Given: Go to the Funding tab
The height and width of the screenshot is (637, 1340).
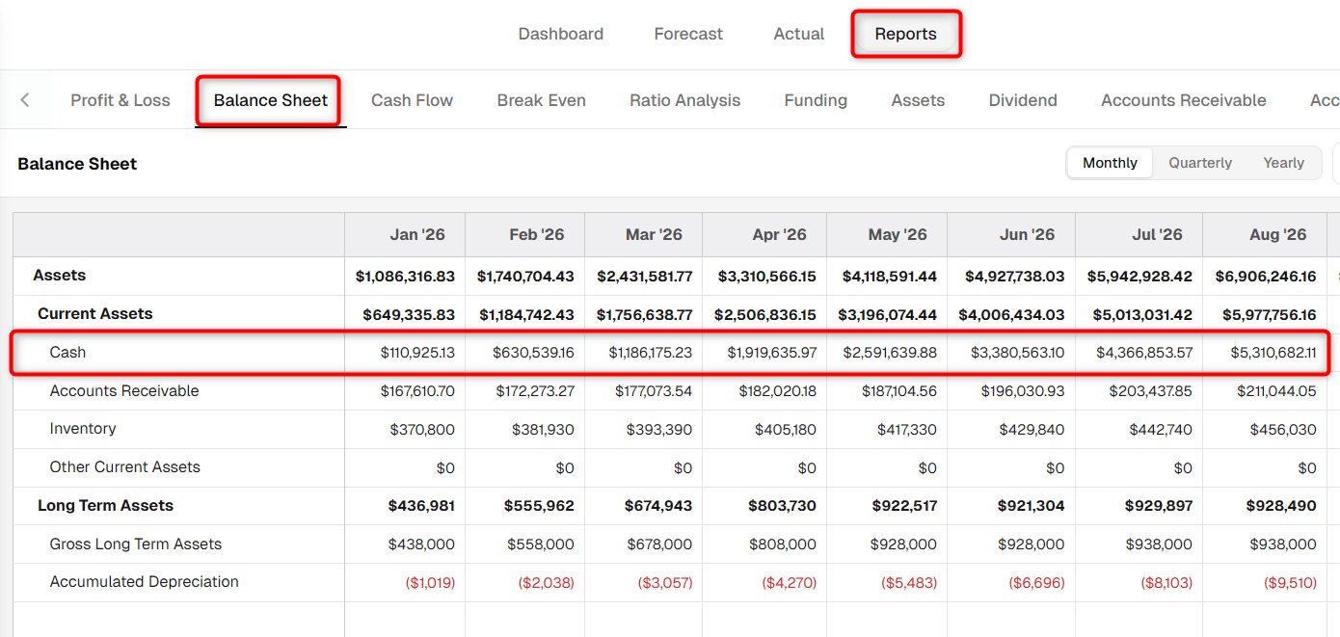Looking at the screenshot, I should point(816,100).
